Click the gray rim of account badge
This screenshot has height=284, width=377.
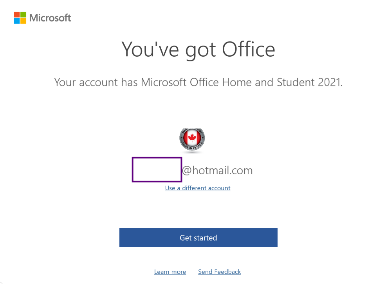182,138
